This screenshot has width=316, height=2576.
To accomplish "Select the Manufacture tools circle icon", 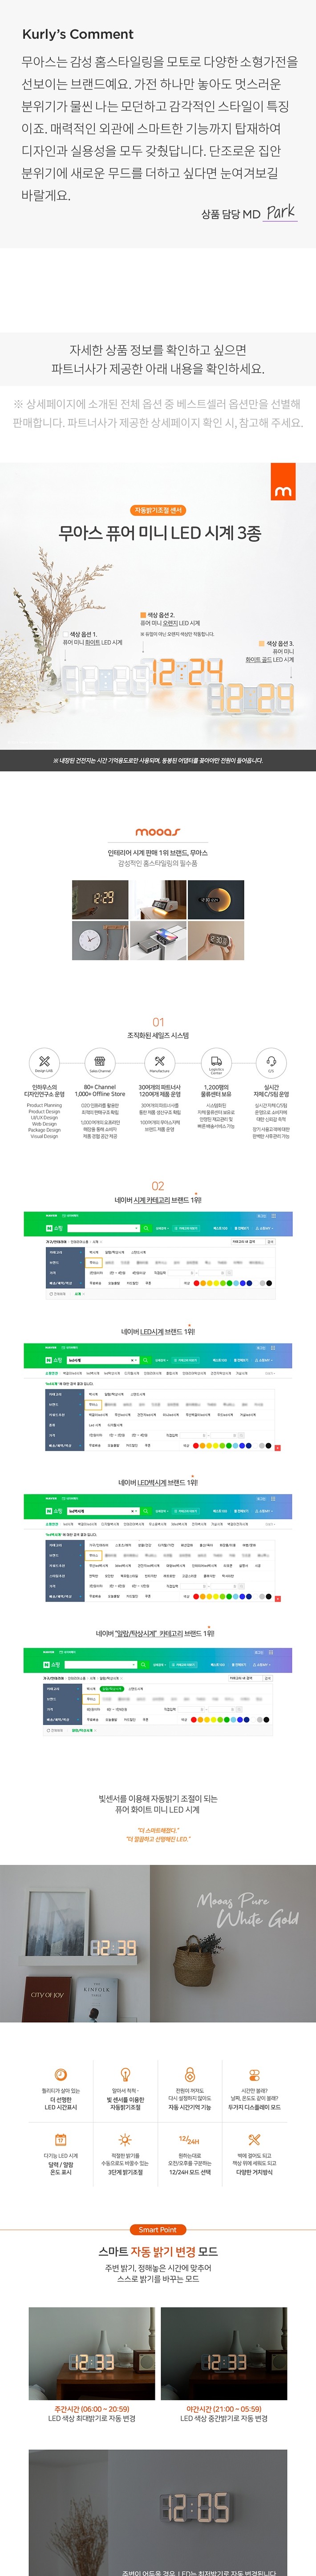I will [159, 1062].
